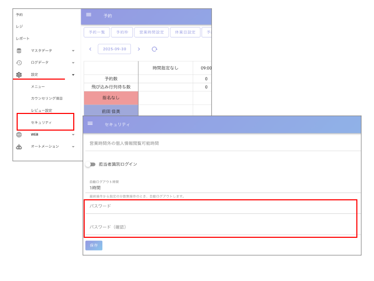Click the オートメーション robot icon

pos(19,147)
